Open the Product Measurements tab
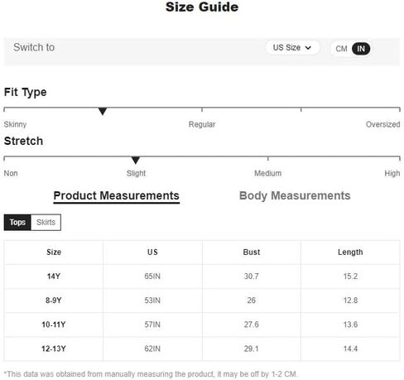404x380 pixels. pyautogui.click(x=116, y=195)
